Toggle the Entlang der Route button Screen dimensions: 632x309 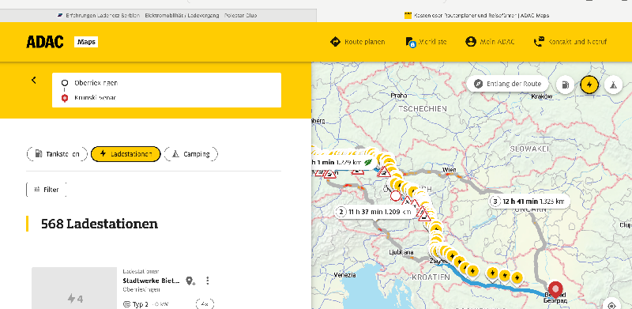click(x=508, y=85)
